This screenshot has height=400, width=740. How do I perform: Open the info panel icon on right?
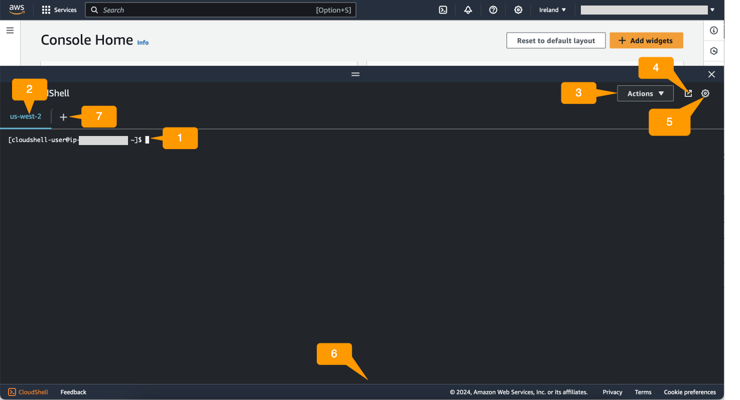coord(714,31)
